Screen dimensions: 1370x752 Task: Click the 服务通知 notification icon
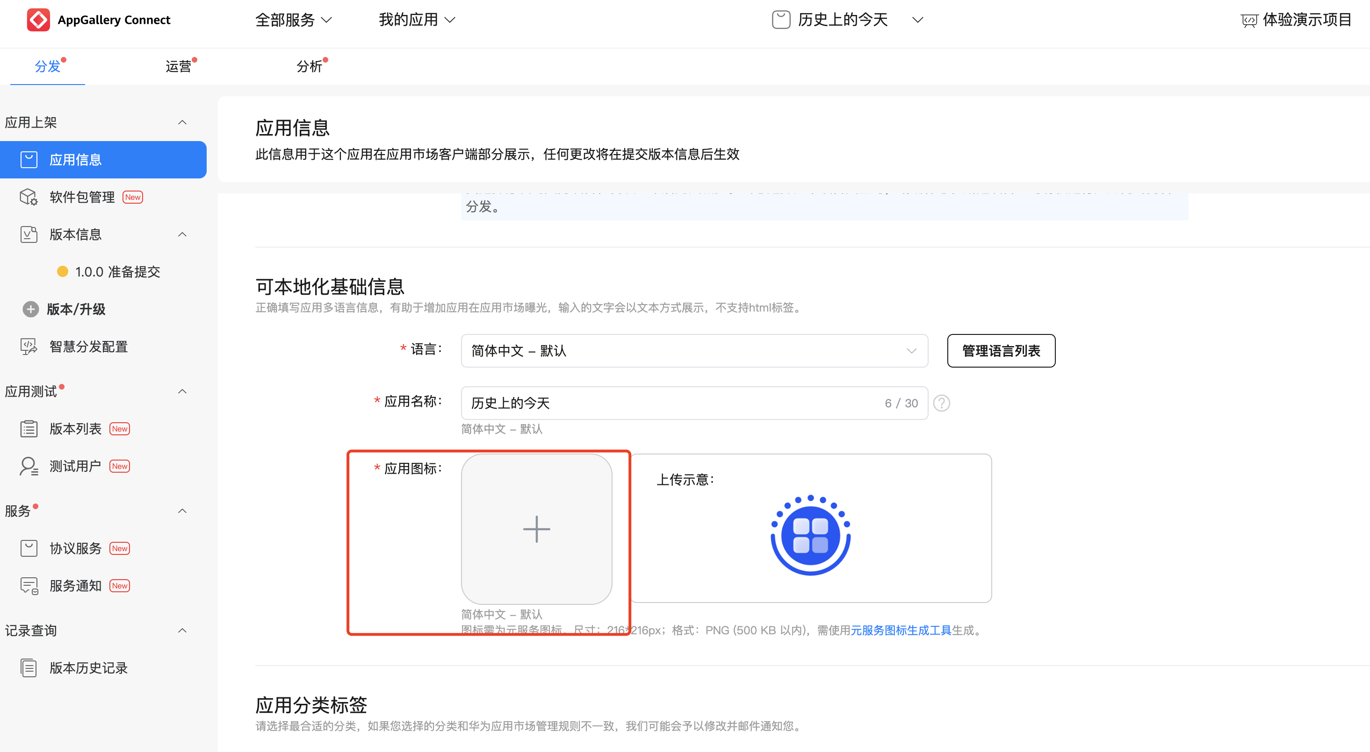coord(29,586)
